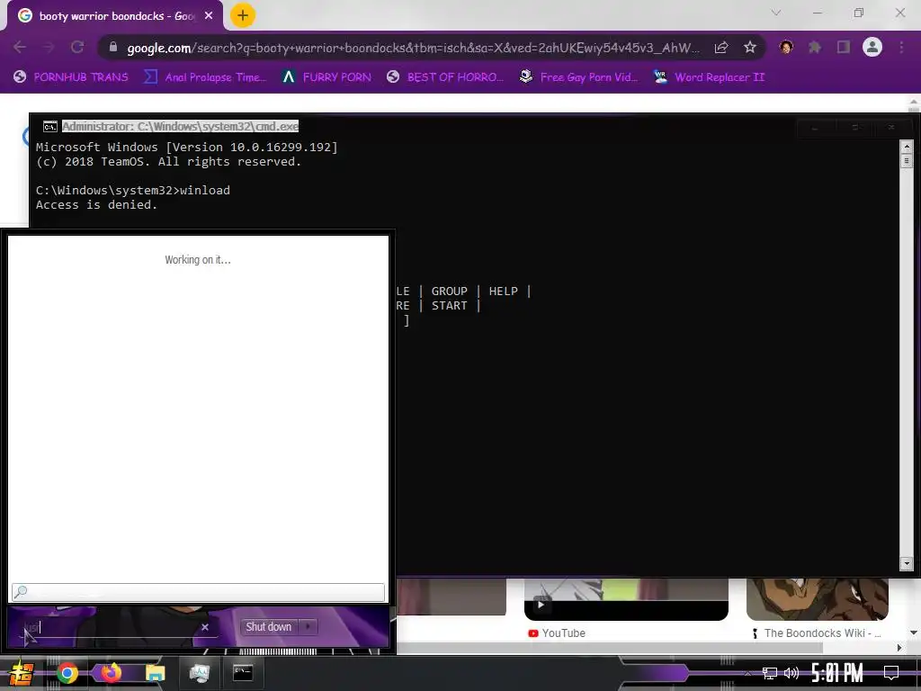
Task: Open network status tray icon
Action: (x=769, y=673)
